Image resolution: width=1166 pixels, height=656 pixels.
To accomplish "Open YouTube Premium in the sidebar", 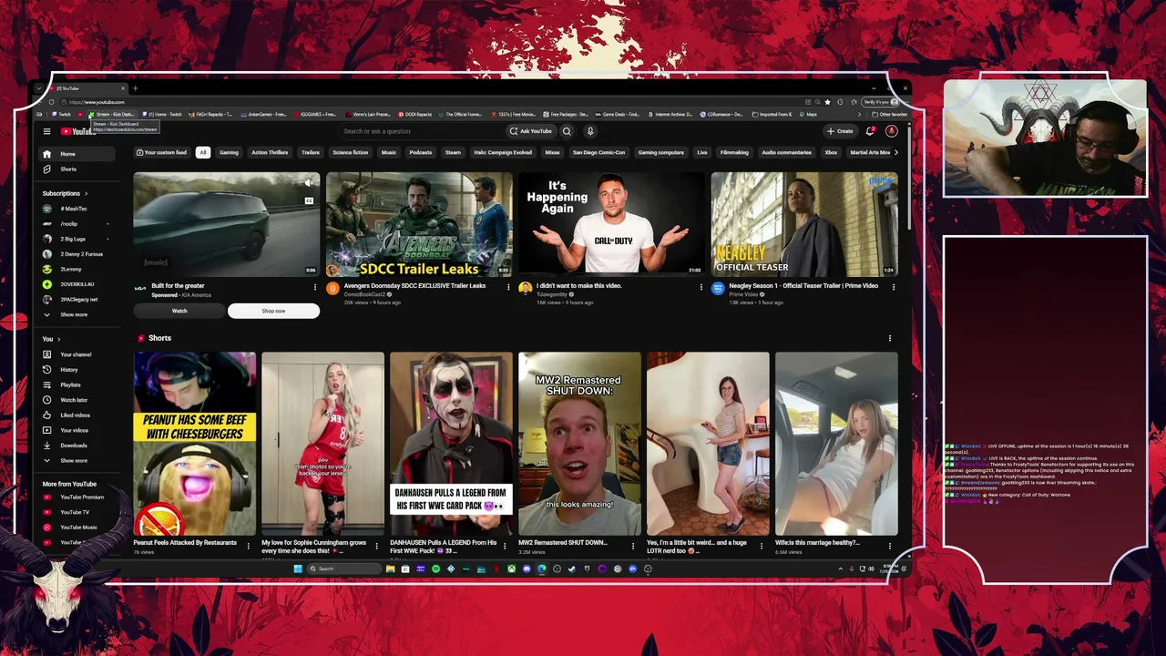I will (x=77, y=497).
